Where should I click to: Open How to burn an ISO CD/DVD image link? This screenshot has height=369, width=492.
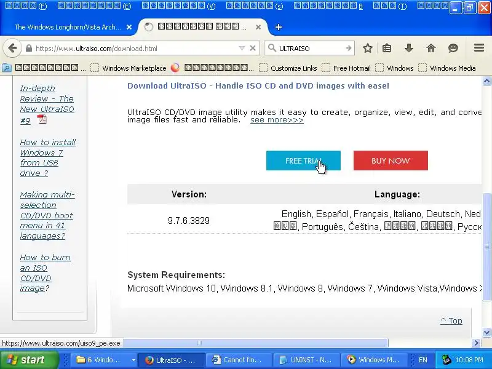point(45,272)
